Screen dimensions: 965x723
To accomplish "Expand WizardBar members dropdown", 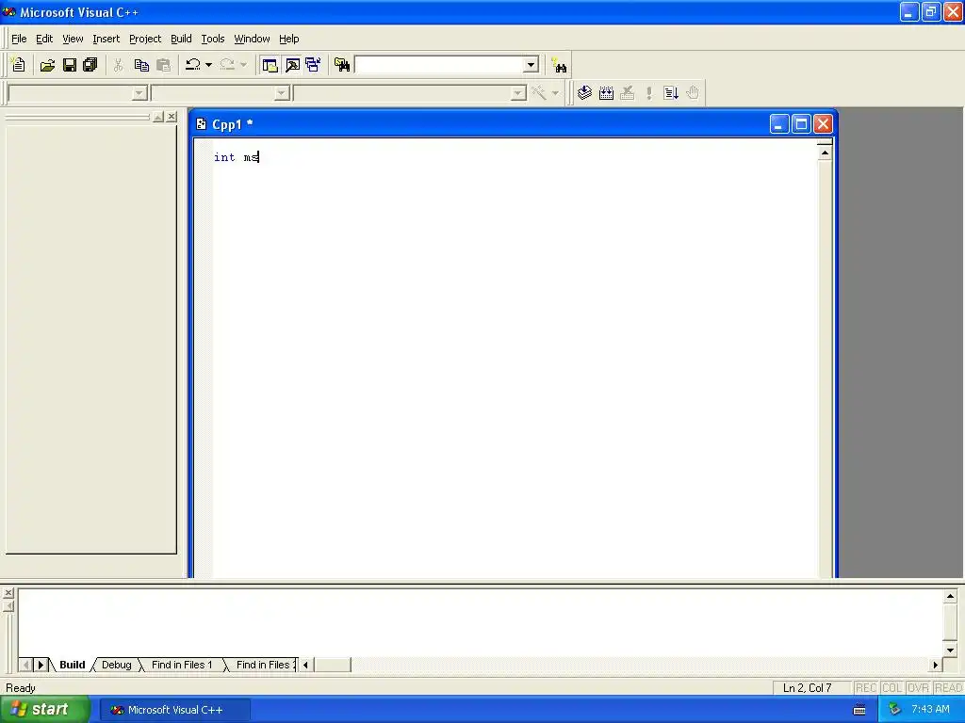I will click(x=518, y=93).
